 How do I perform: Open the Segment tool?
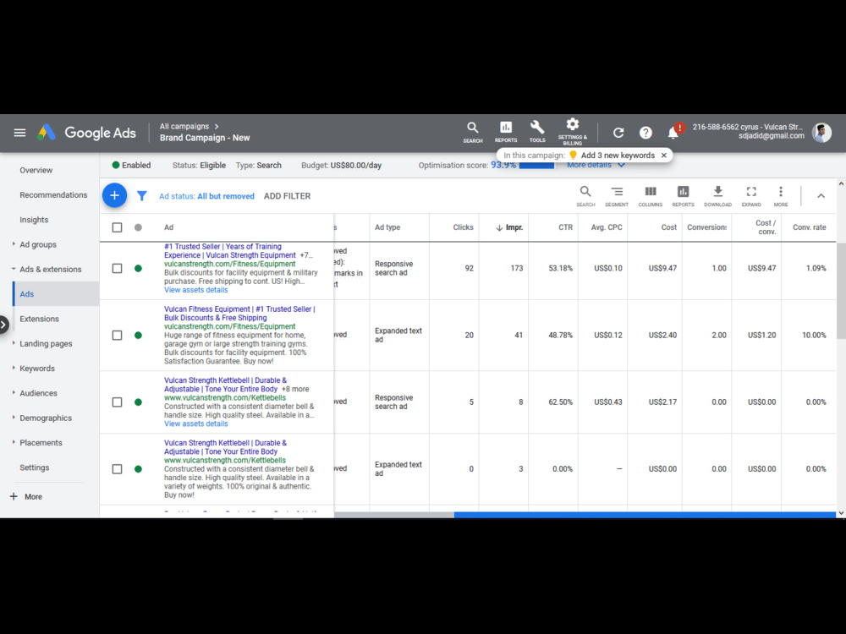pyautogui.click(x=617, y=196)
